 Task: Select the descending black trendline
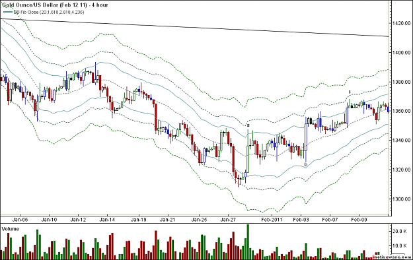pos(195,27)
